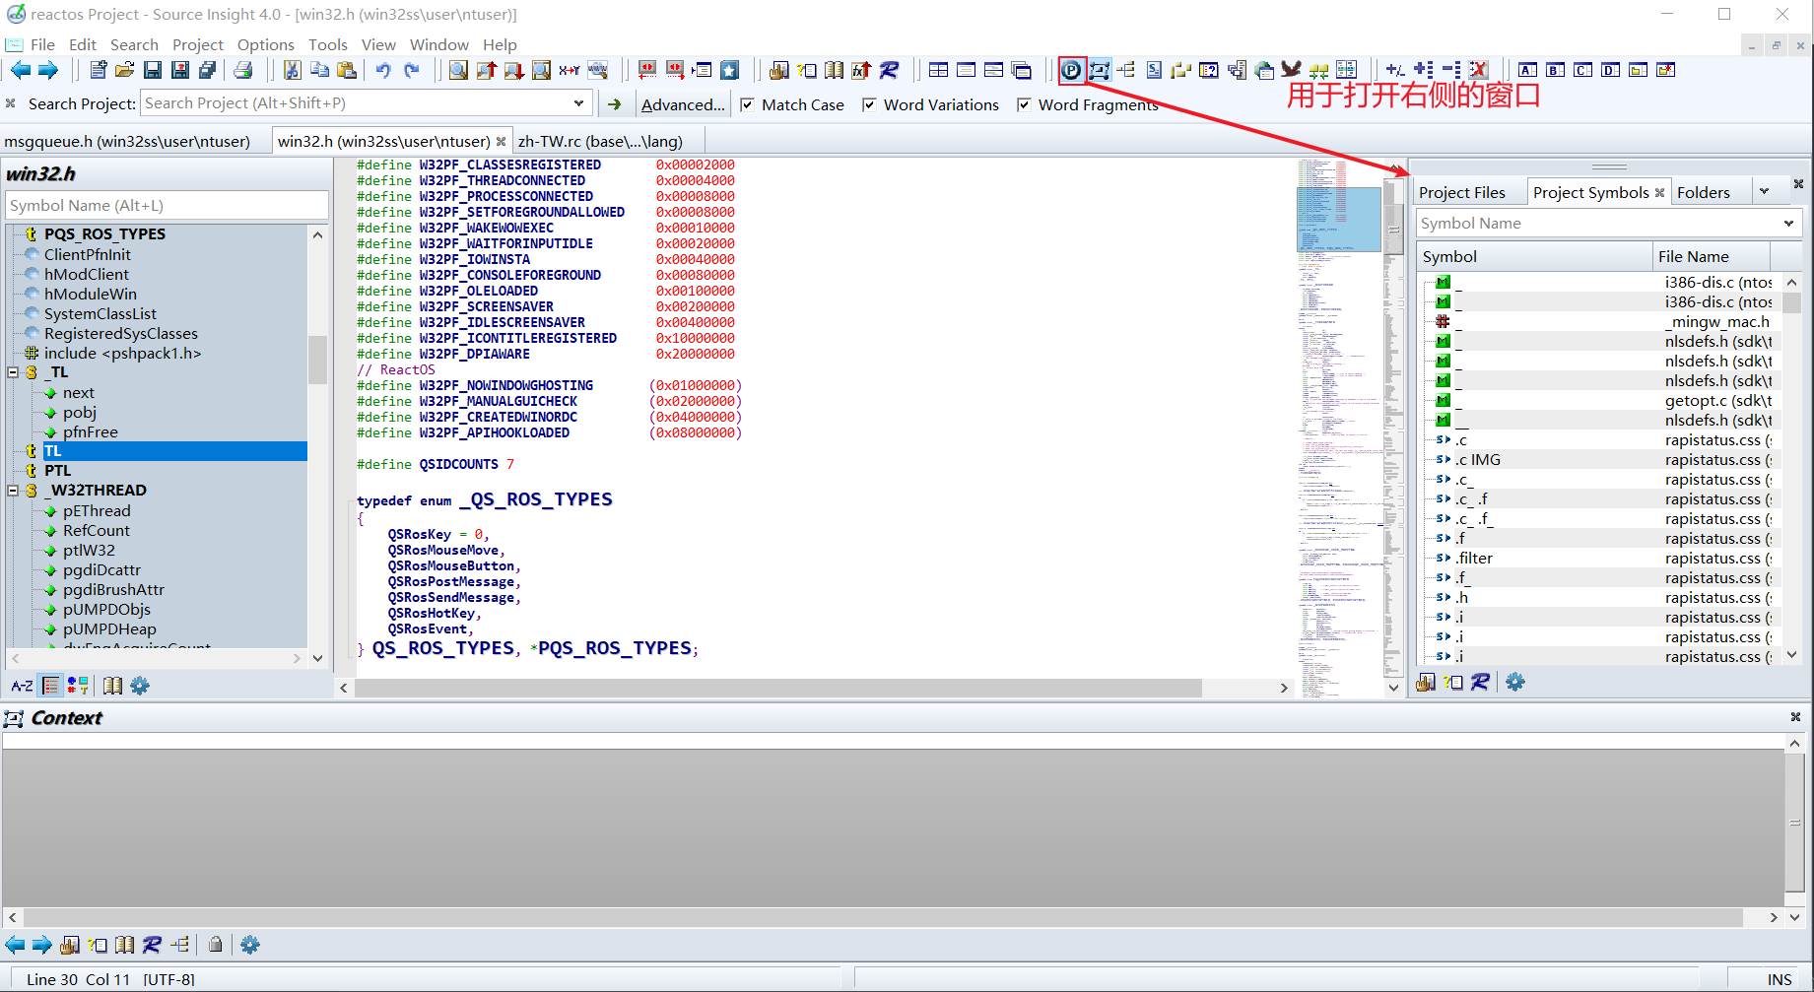
Task: Open the File menu
Action: pos(42,45)
